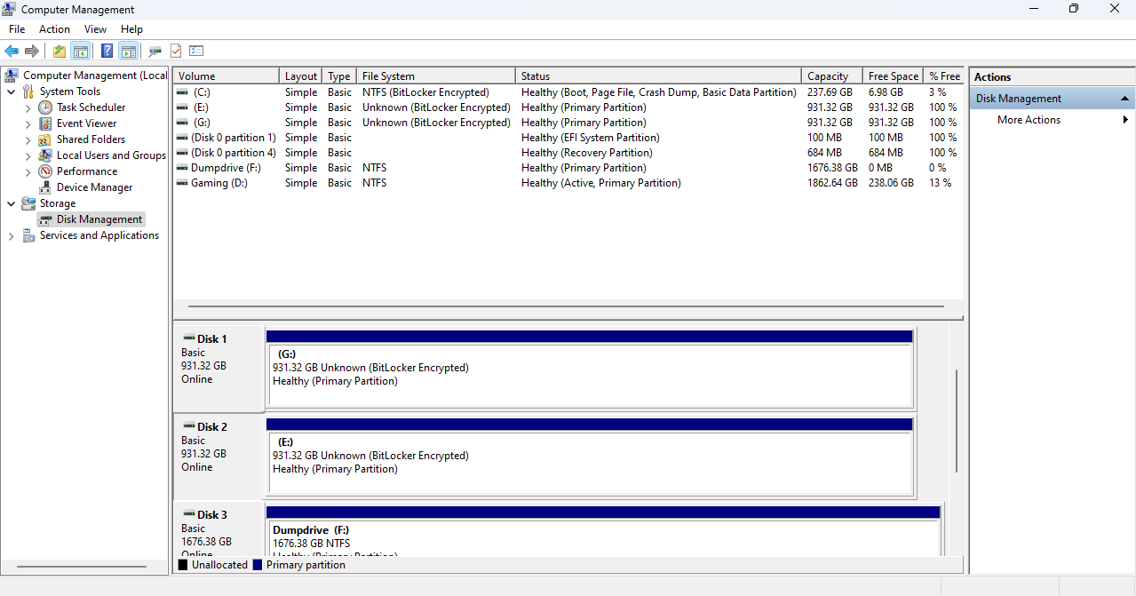The width and height of the screenshot is (1136, 596).
Task: Collapse the Storage tree node
Action: [x=11, y=203]
